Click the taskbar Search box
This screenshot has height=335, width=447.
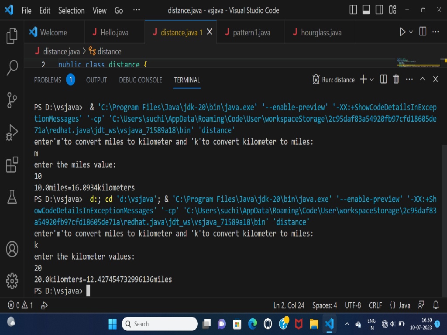click(160, 324)
